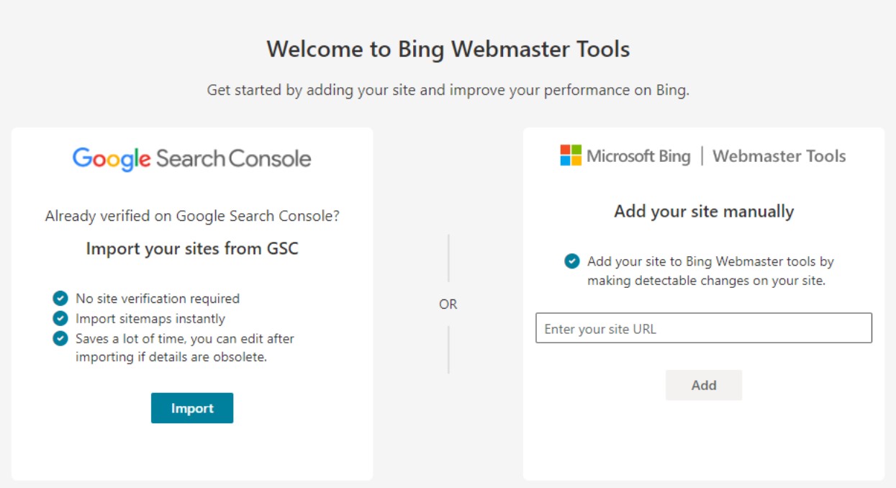
Task: Click Already verified on Google Search Console text
Action: [x=191, y=216]
